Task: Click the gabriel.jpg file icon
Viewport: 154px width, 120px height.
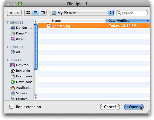Action: pyautogui.click(x=49, y=26)
